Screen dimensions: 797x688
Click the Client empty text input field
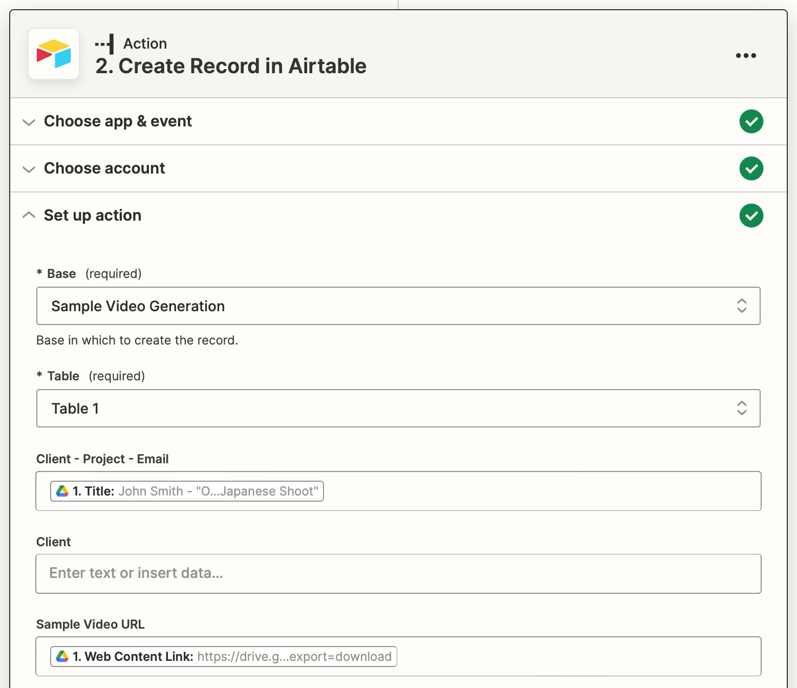398,574
